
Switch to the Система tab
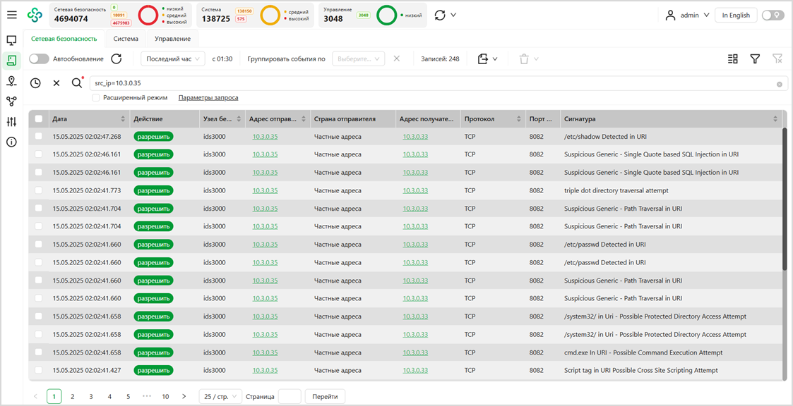pyautogui.click(x=126, y=39)
